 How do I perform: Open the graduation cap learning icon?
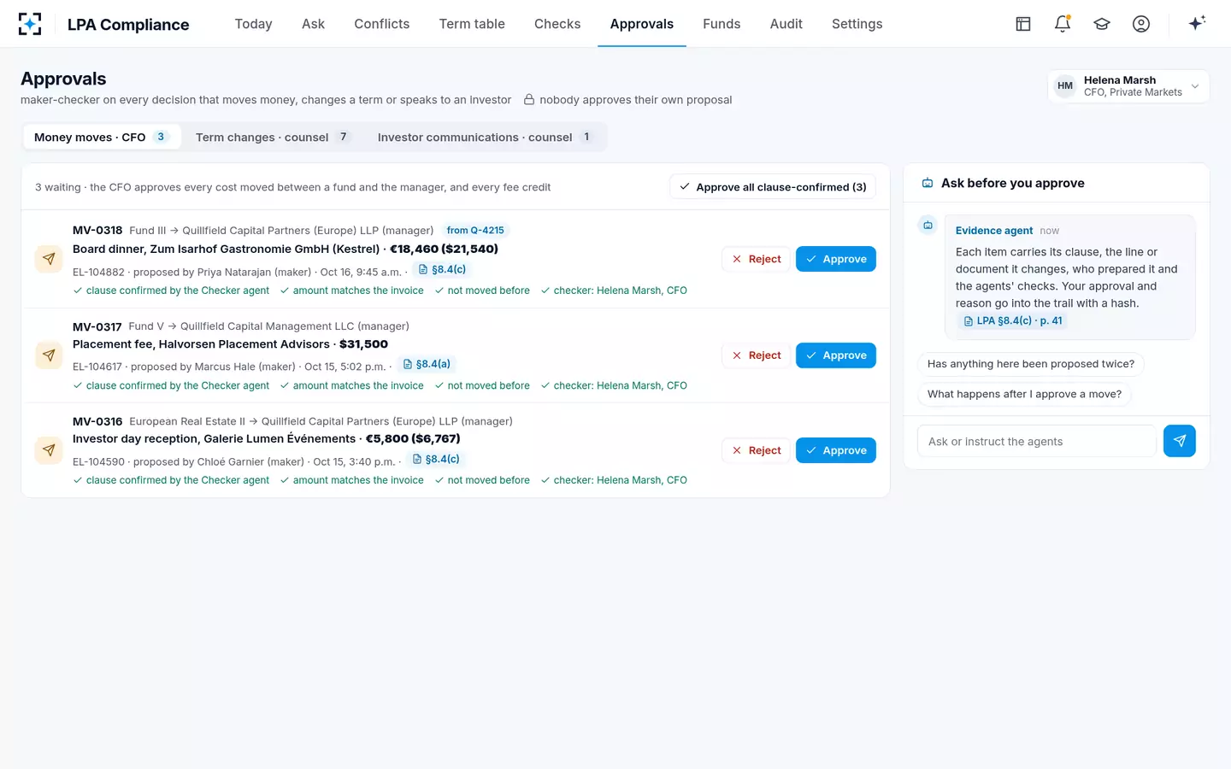click(1102, 24)
